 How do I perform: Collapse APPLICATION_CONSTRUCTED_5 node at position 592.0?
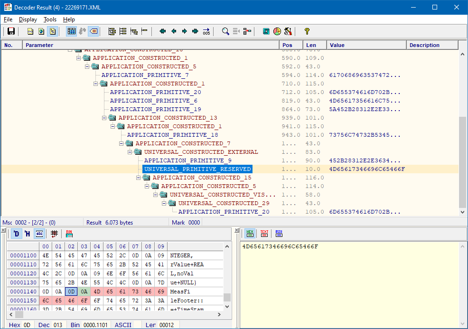point(87,66)
